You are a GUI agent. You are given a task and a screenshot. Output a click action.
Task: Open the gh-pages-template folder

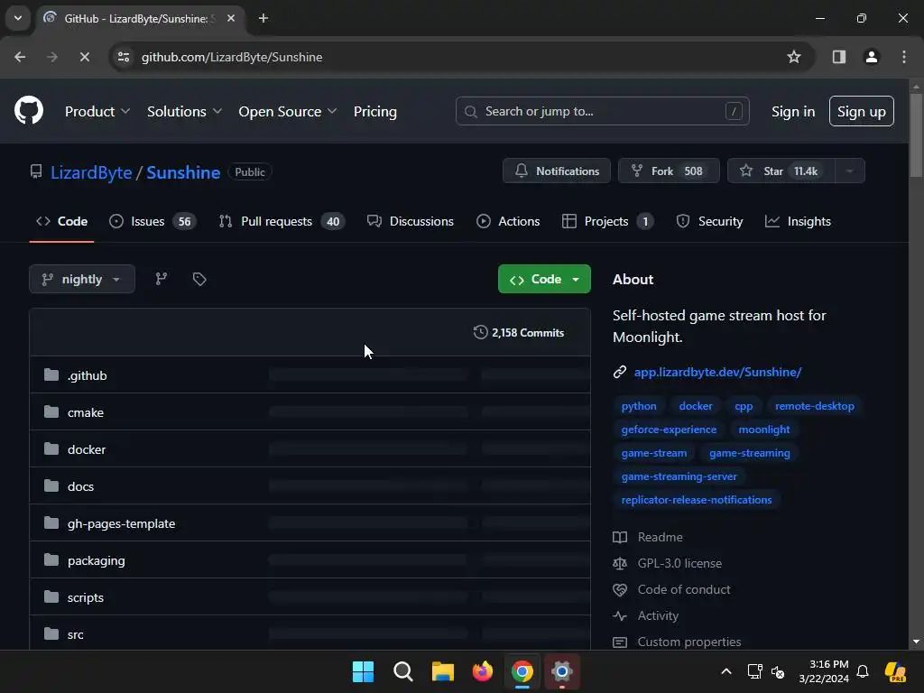122,523
